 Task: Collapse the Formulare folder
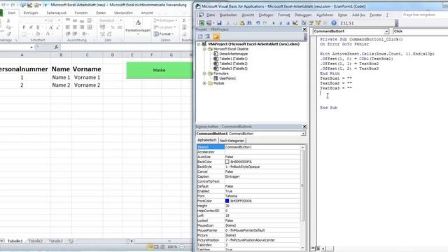coord(204,73)
